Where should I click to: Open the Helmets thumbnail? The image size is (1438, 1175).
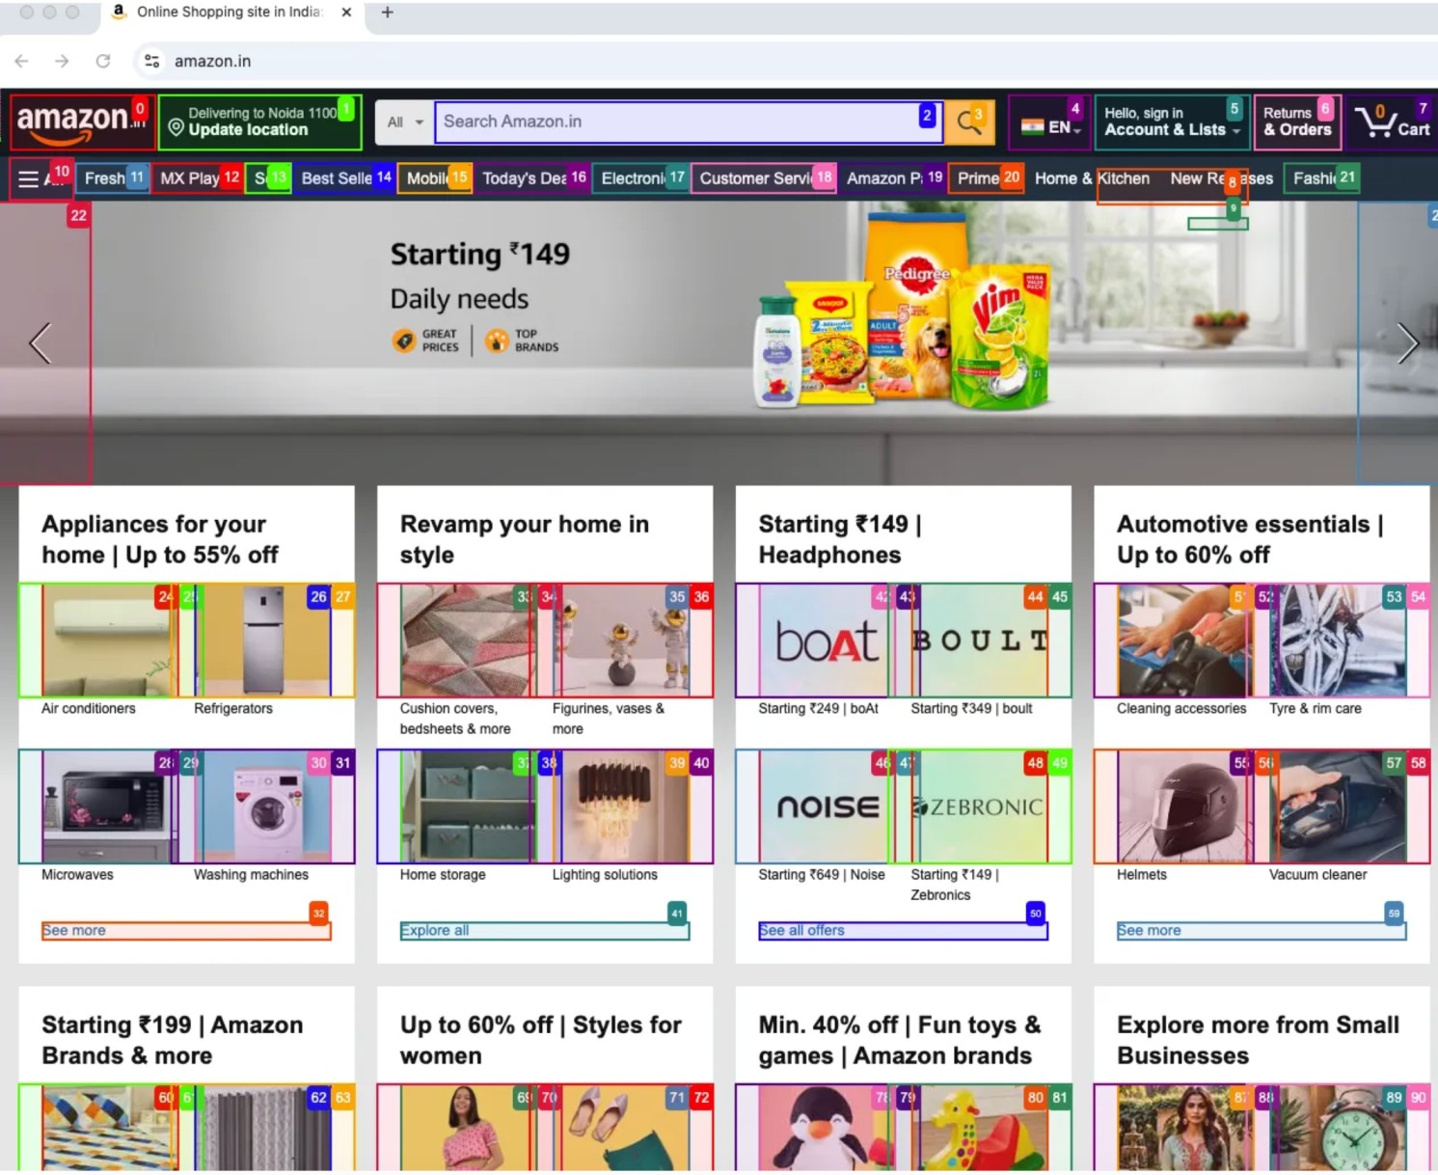1183,806
